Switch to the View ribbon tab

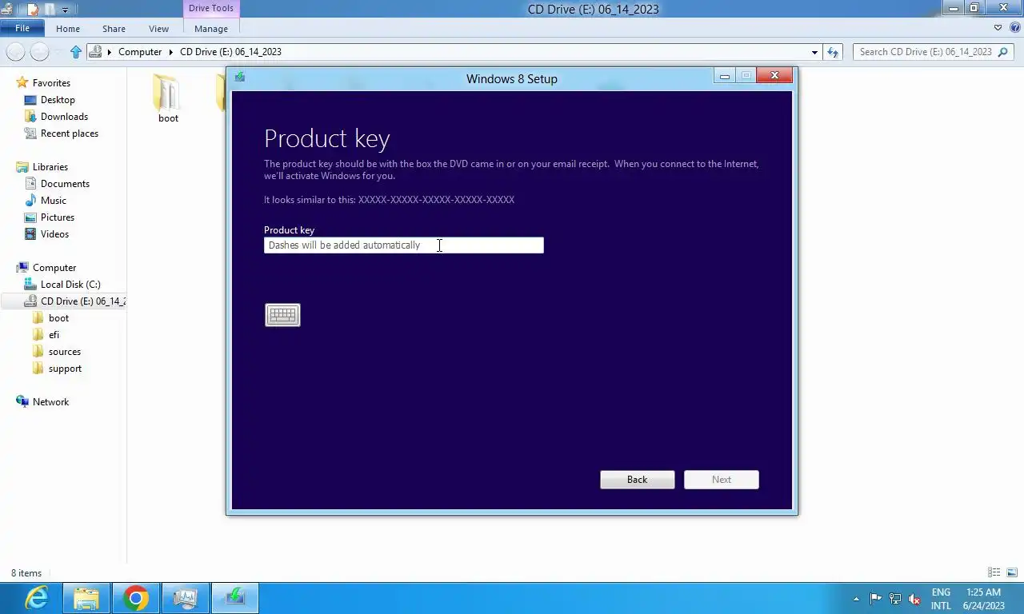(x=158, y=29)
